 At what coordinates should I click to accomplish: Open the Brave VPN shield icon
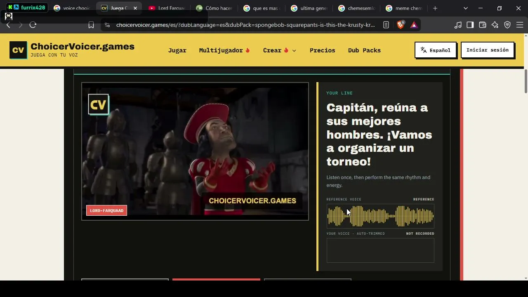pyautogui.click(x=507, y=25)
